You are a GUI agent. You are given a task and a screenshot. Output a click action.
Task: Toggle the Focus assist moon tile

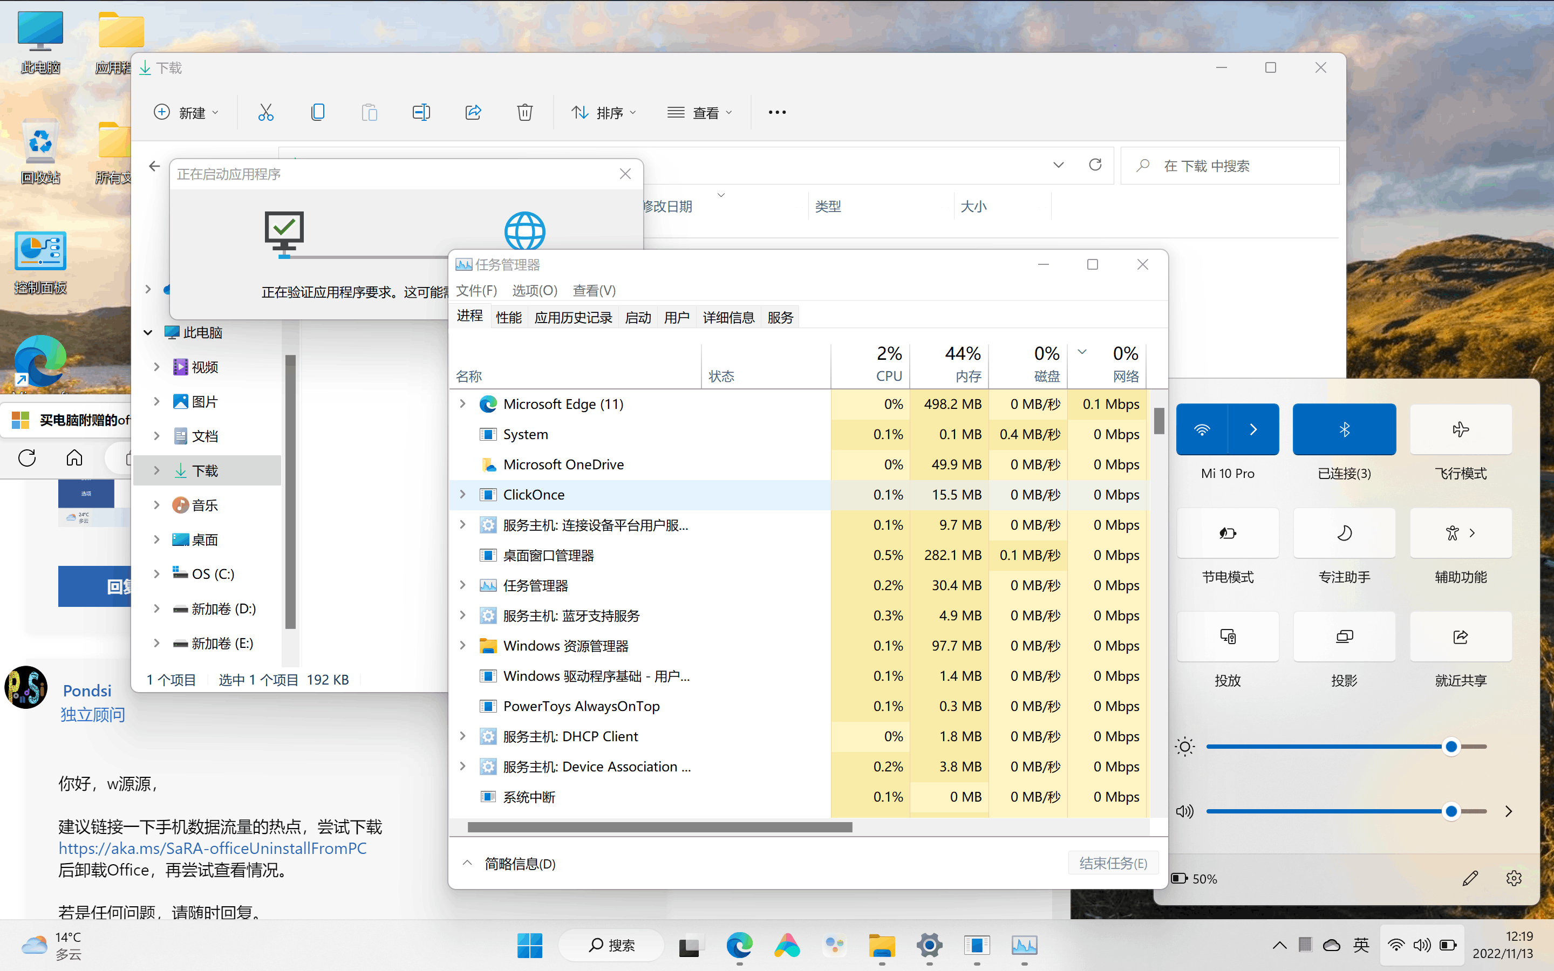click(1344, 533)
